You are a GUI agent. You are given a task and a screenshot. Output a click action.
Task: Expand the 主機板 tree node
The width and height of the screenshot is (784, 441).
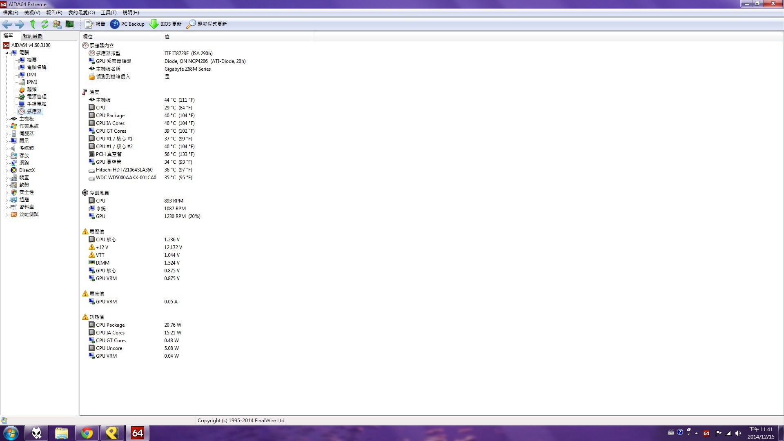click(x=7, y=119)
